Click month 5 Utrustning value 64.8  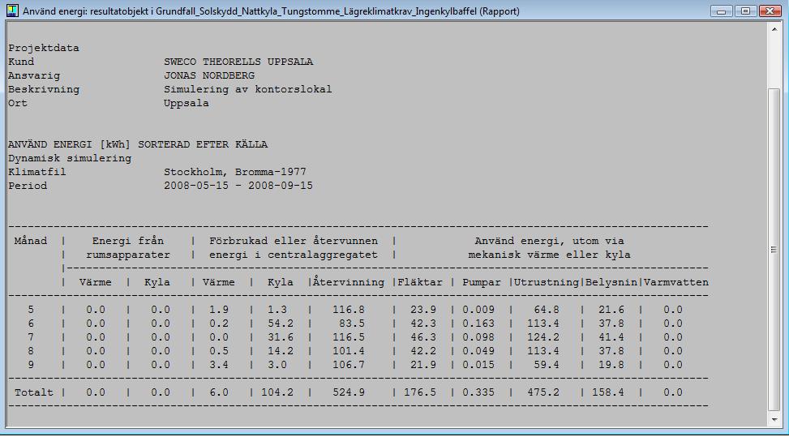click(x=546, y=310)
